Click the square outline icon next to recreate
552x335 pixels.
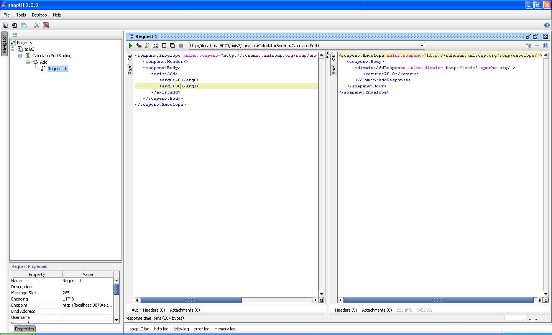pos(164,46)
